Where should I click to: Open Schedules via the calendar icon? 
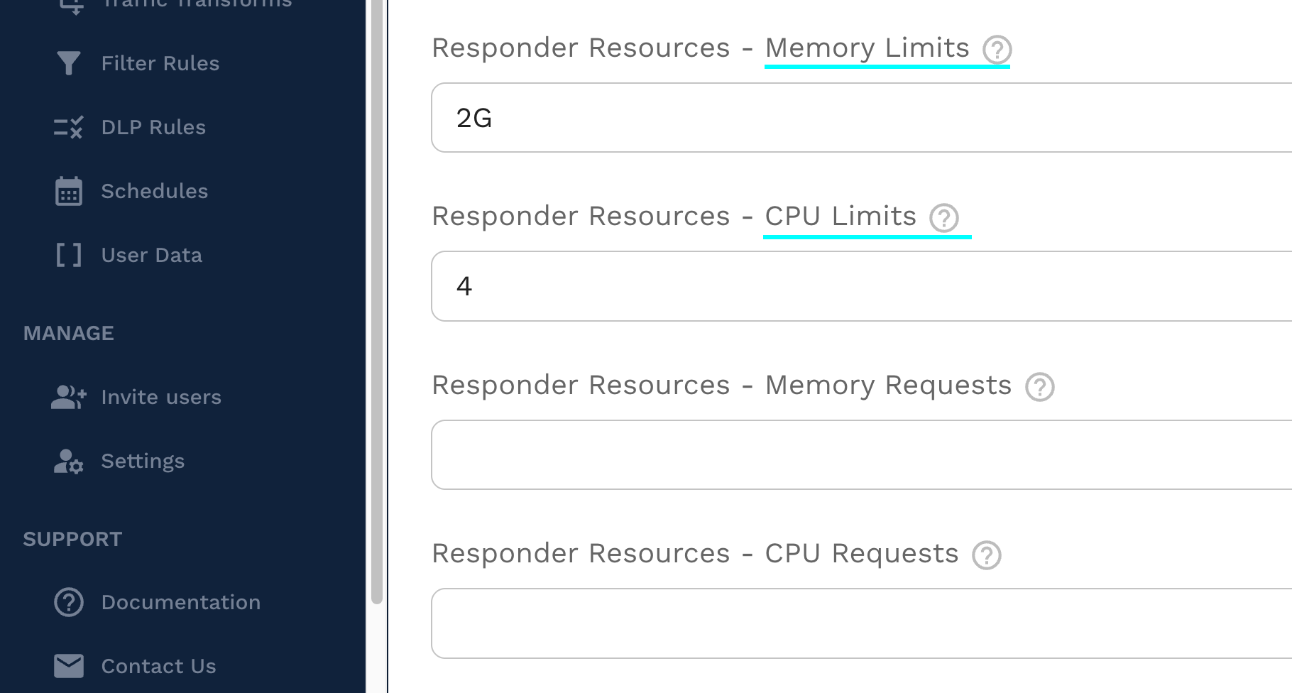[69, 191]
